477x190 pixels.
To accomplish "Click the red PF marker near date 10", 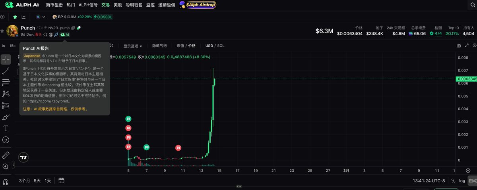I will [178, 148].
